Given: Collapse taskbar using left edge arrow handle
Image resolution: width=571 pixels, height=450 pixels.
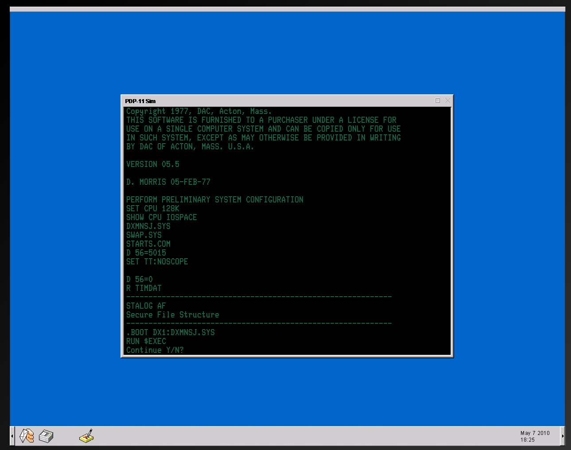Looking at the screenshot, I should tap(12, 436).
